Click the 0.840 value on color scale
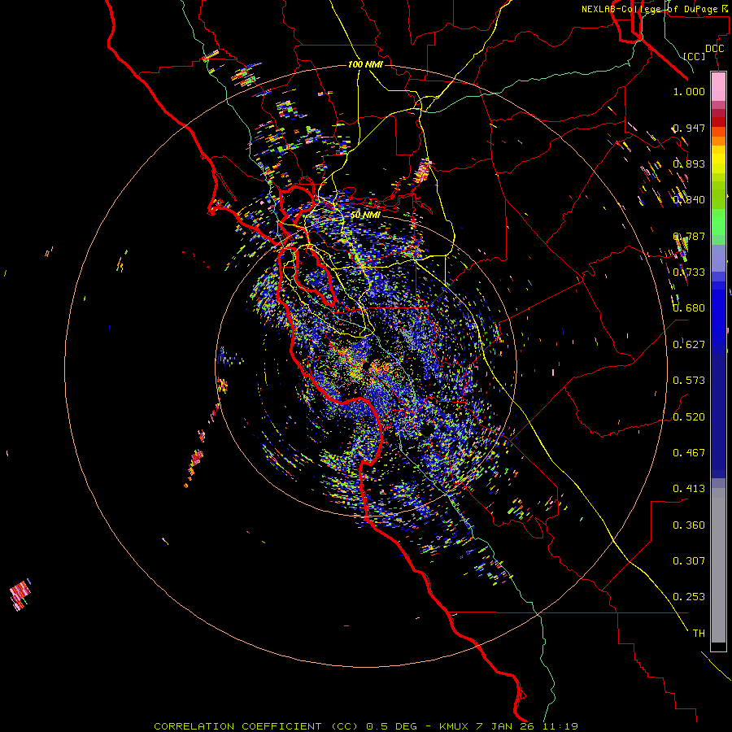732x732 pixels. pos(689,200)
